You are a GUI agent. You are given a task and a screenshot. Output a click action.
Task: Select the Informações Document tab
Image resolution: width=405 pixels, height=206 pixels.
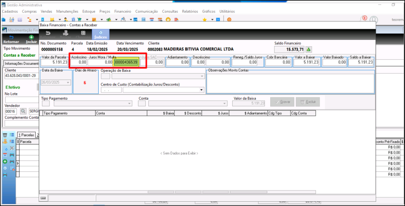[22, 63]
